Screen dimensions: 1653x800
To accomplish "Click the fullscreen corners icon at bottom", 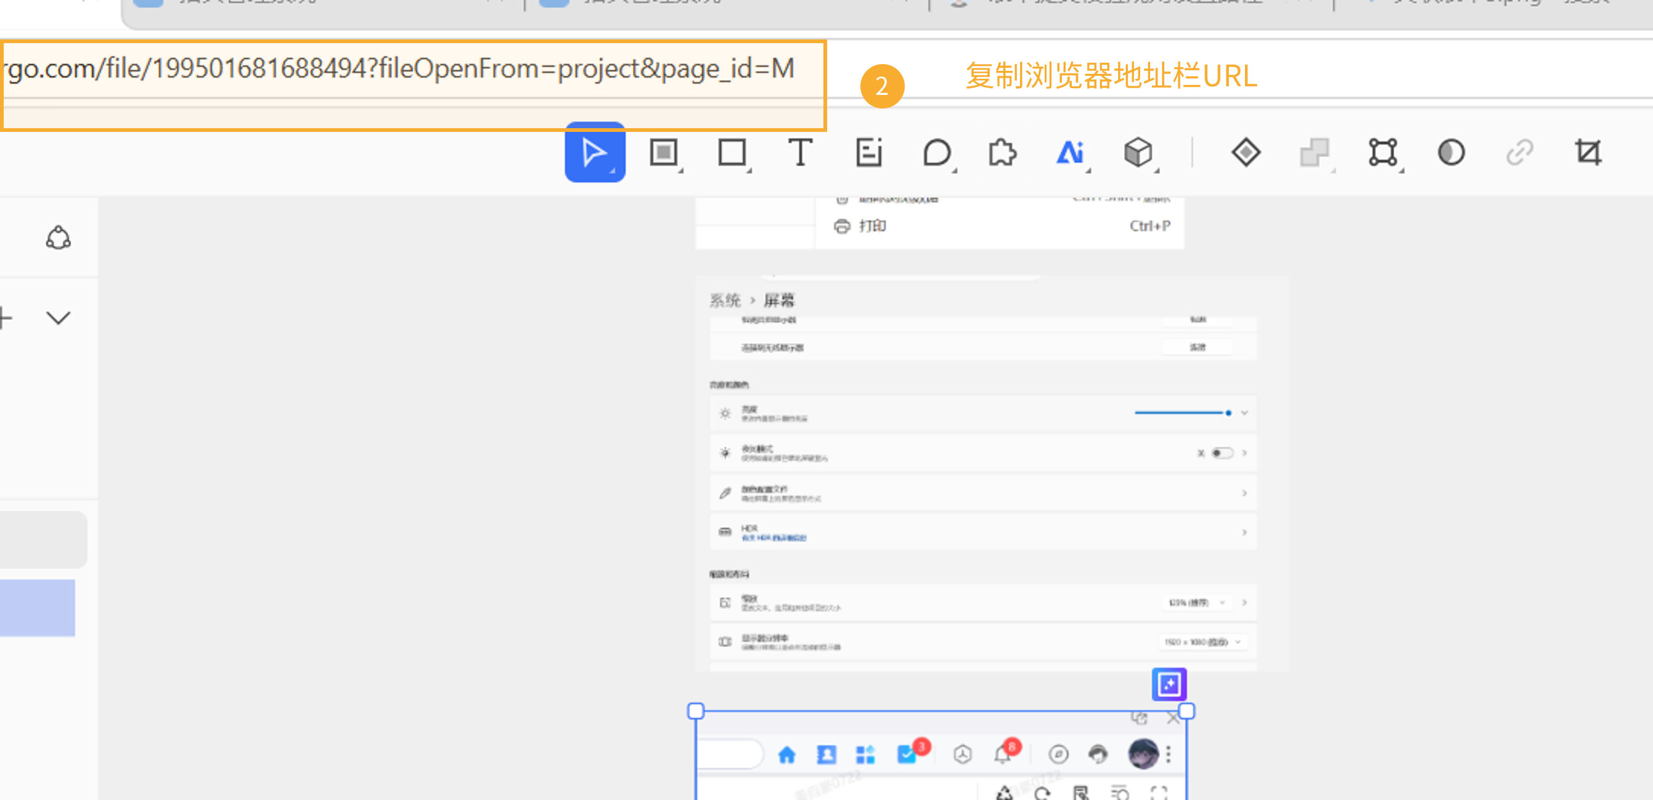I will pyautogui.click(x=1158, y=794).
